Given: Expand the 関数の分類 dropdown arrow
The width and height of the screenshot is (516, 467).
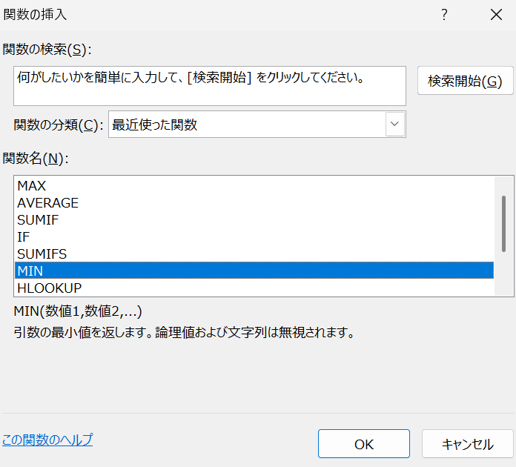Looking at the screenshot, I should [395, 125].
